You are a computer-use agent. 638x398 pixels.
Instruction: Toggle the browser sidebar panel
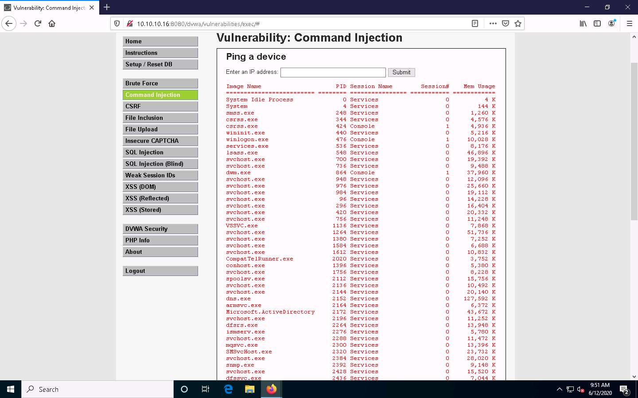pyautogui.click(x=597, y=23)
